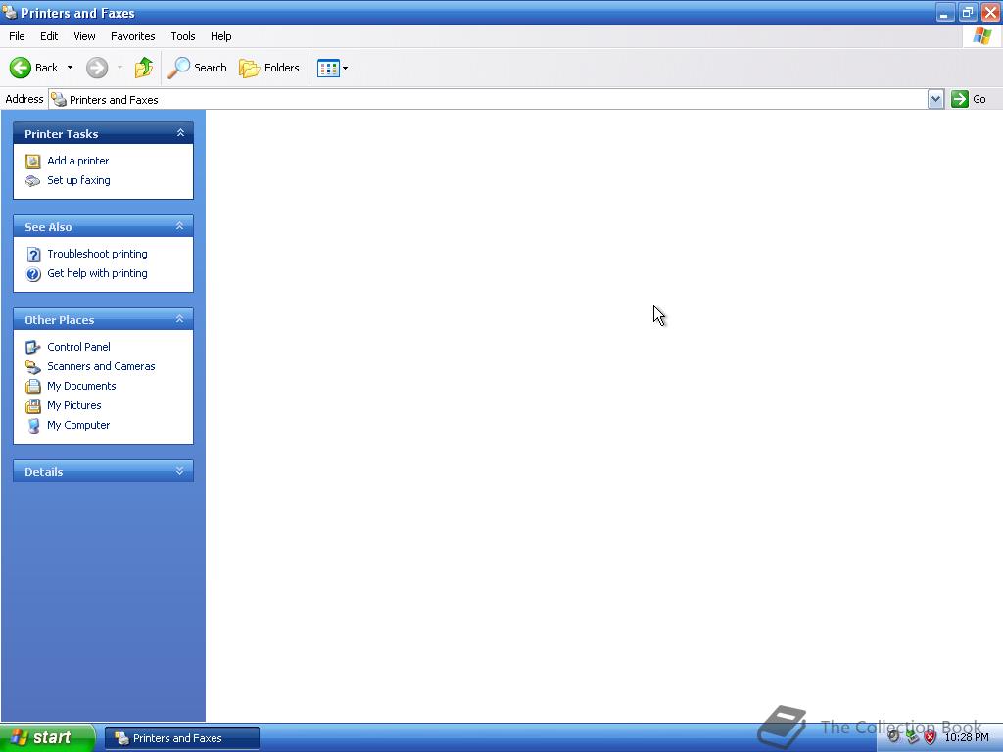The image size is (1003, 752).
Task: Collapse the Other Places panel
Action: (180, 319)
